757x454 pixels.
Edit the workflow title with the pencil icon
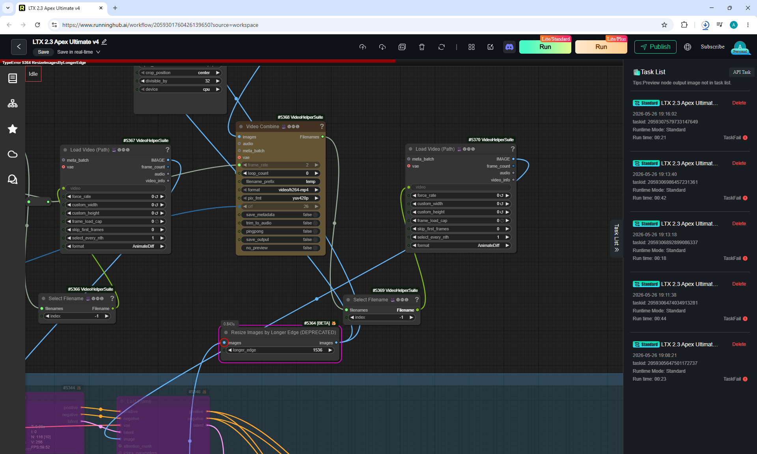click(104, 42)
